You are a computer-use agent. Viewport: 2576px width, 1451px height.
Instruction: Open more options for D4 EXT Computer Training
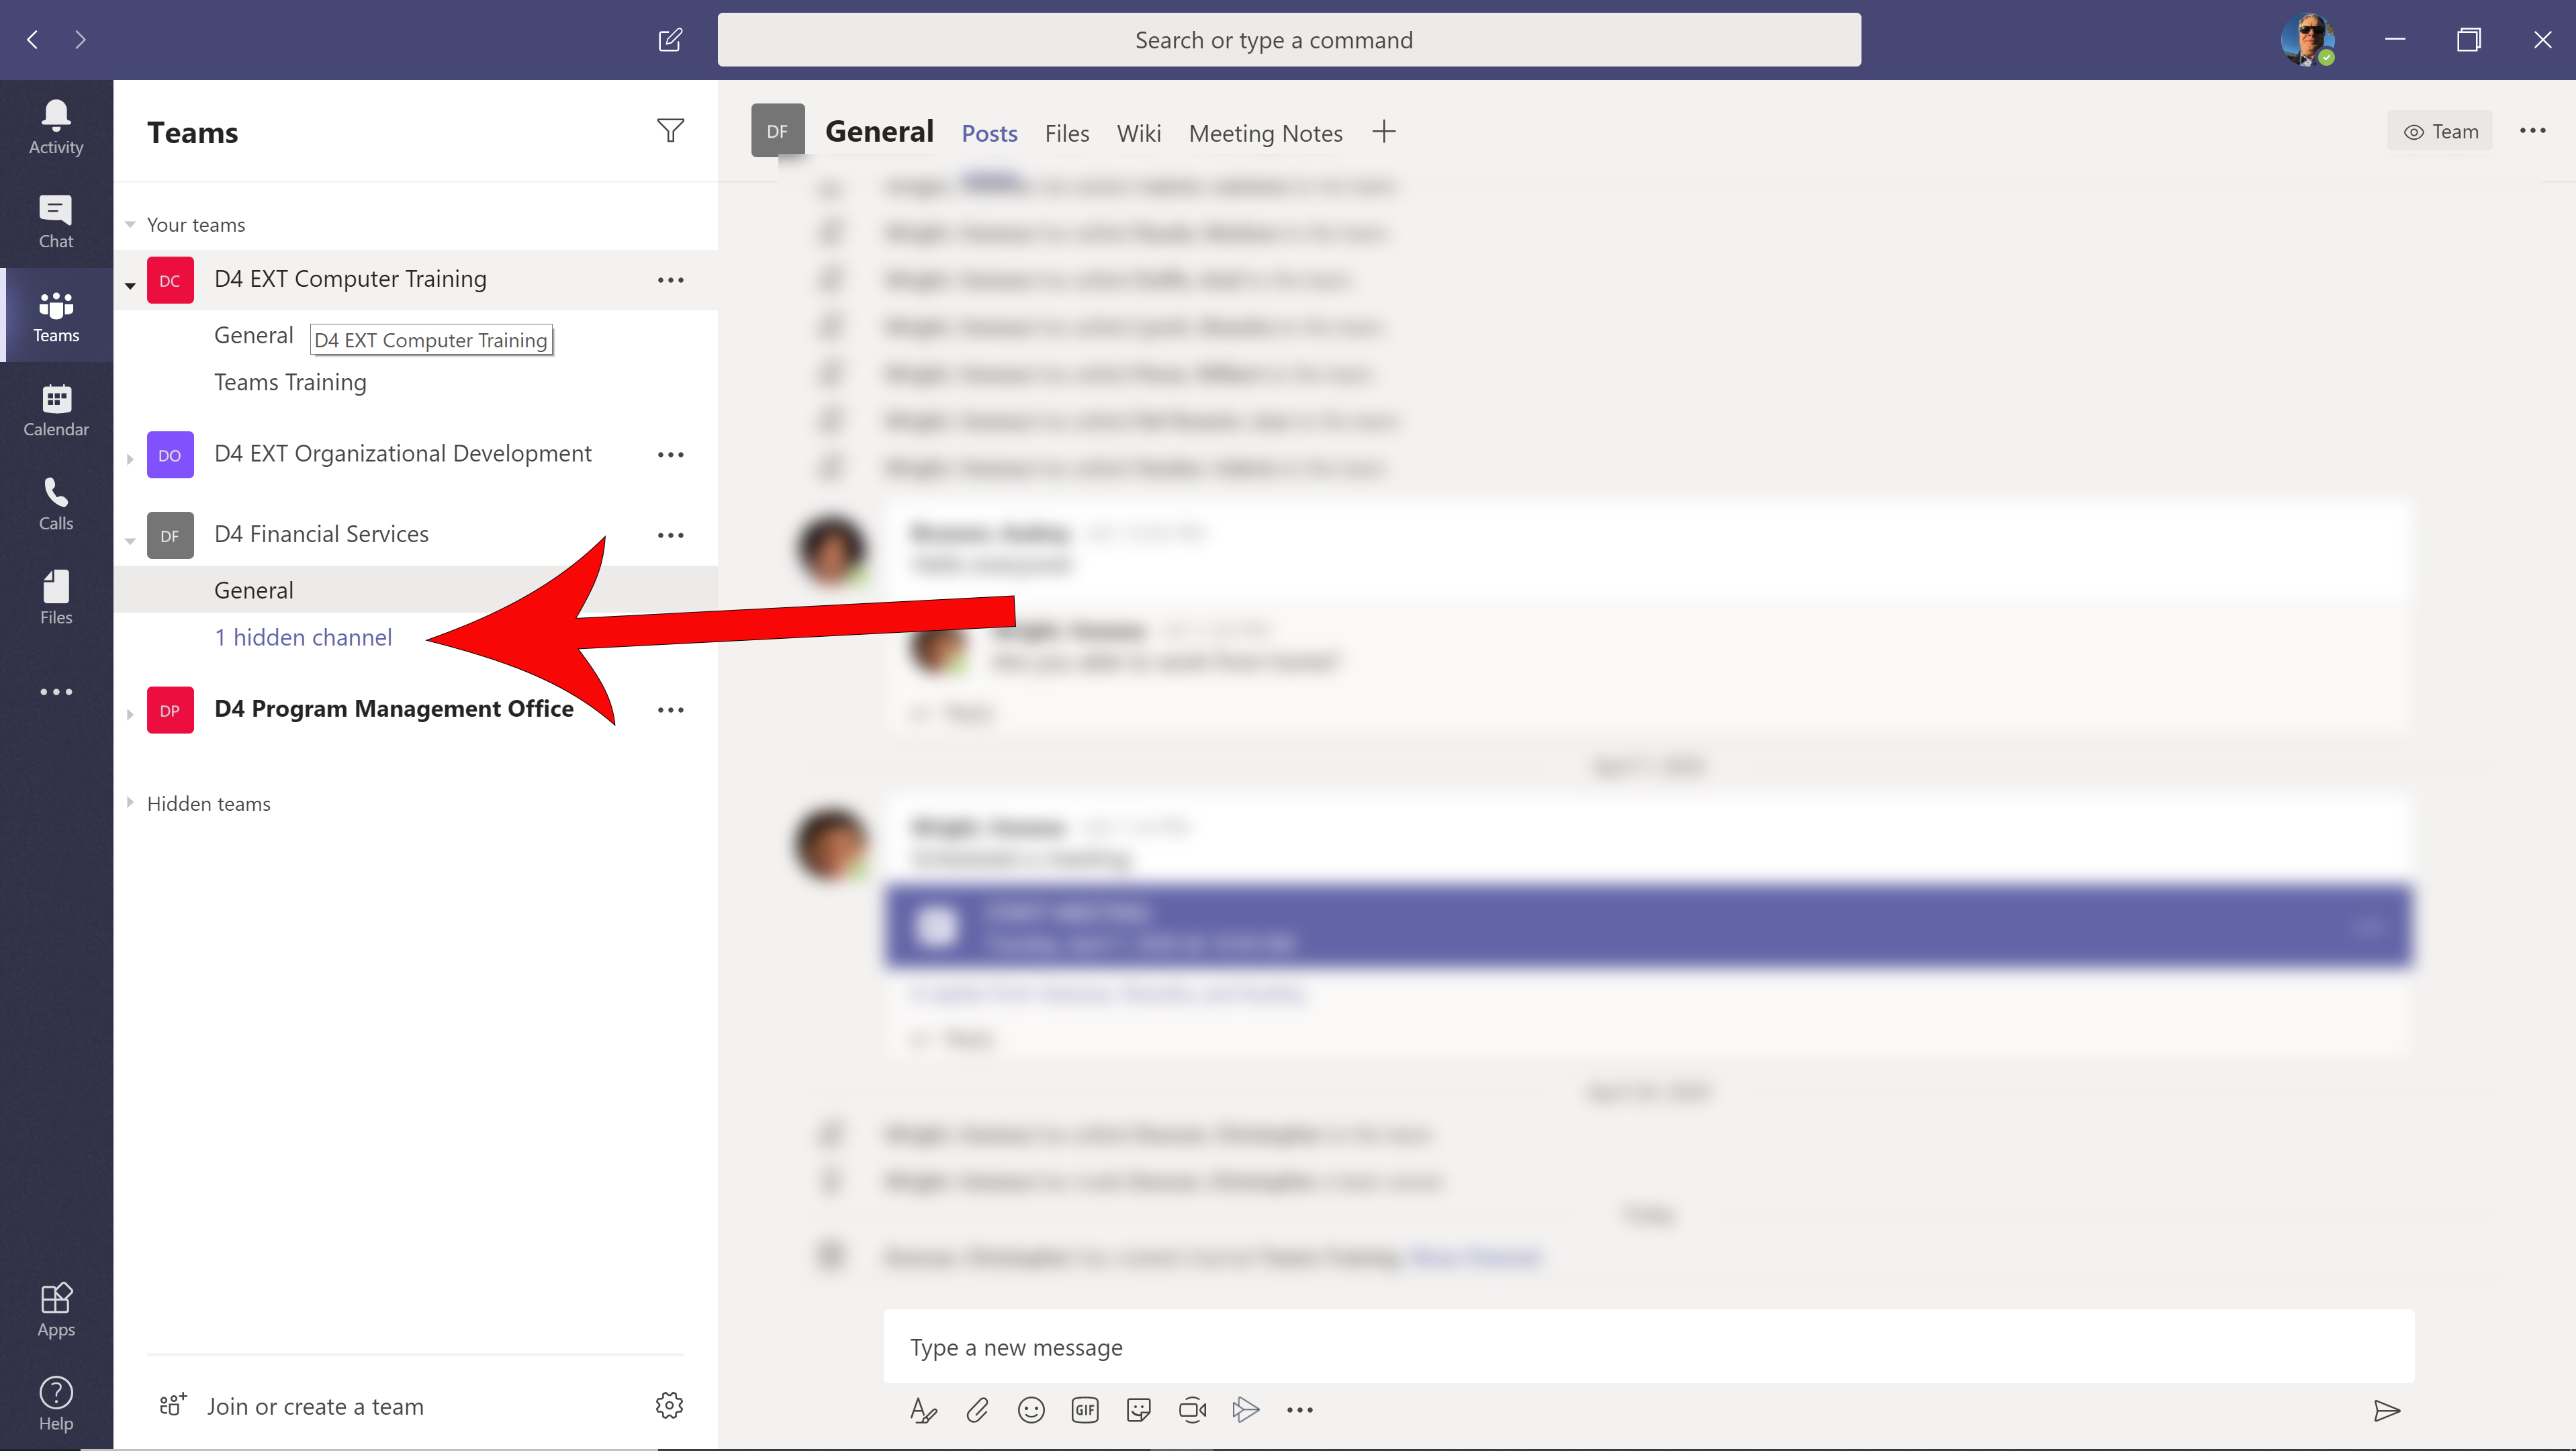[x=670, y=280]
